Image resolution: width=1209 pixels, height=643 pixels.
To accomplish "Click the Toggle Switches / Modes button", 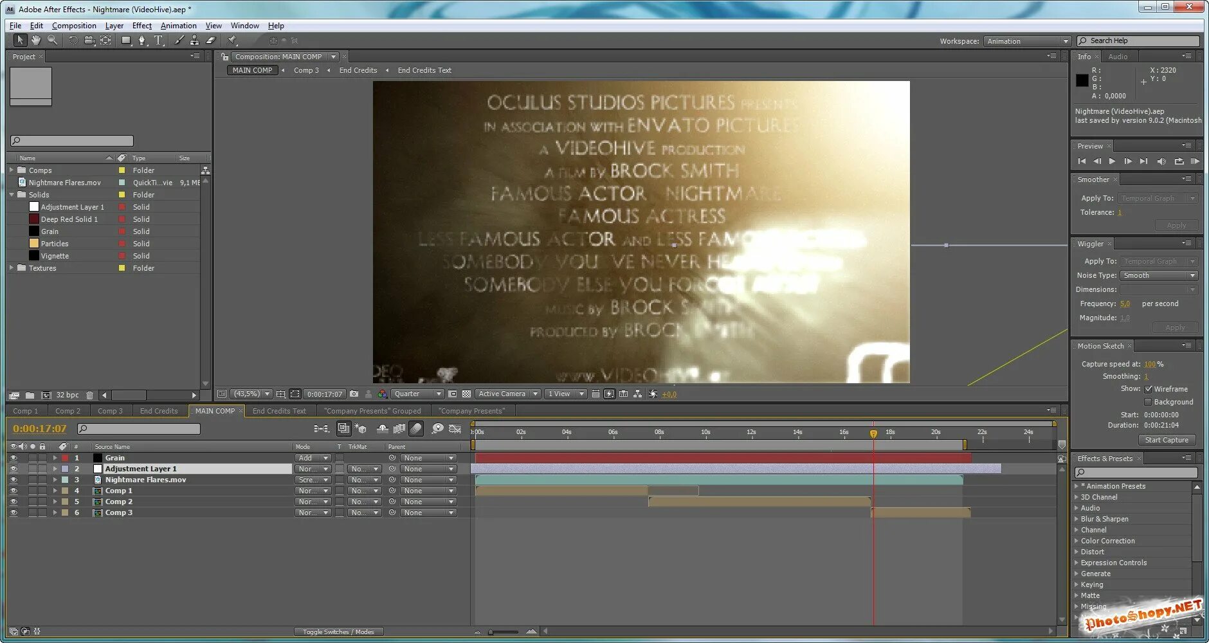I will click(x=338, y=631).
